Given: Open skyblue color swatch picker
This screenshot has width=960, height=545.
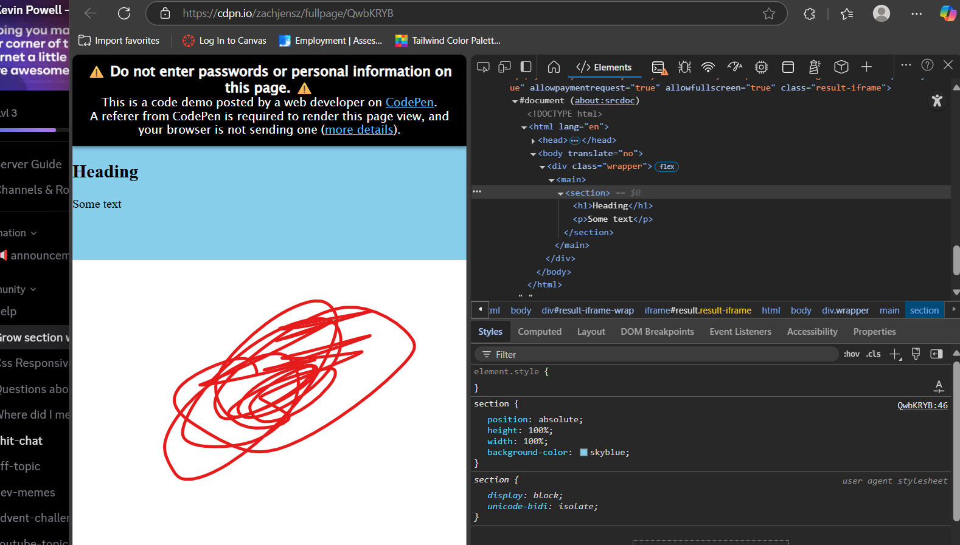Looking at the screenshot, I should pyautogui.click(x=583, y=453).
